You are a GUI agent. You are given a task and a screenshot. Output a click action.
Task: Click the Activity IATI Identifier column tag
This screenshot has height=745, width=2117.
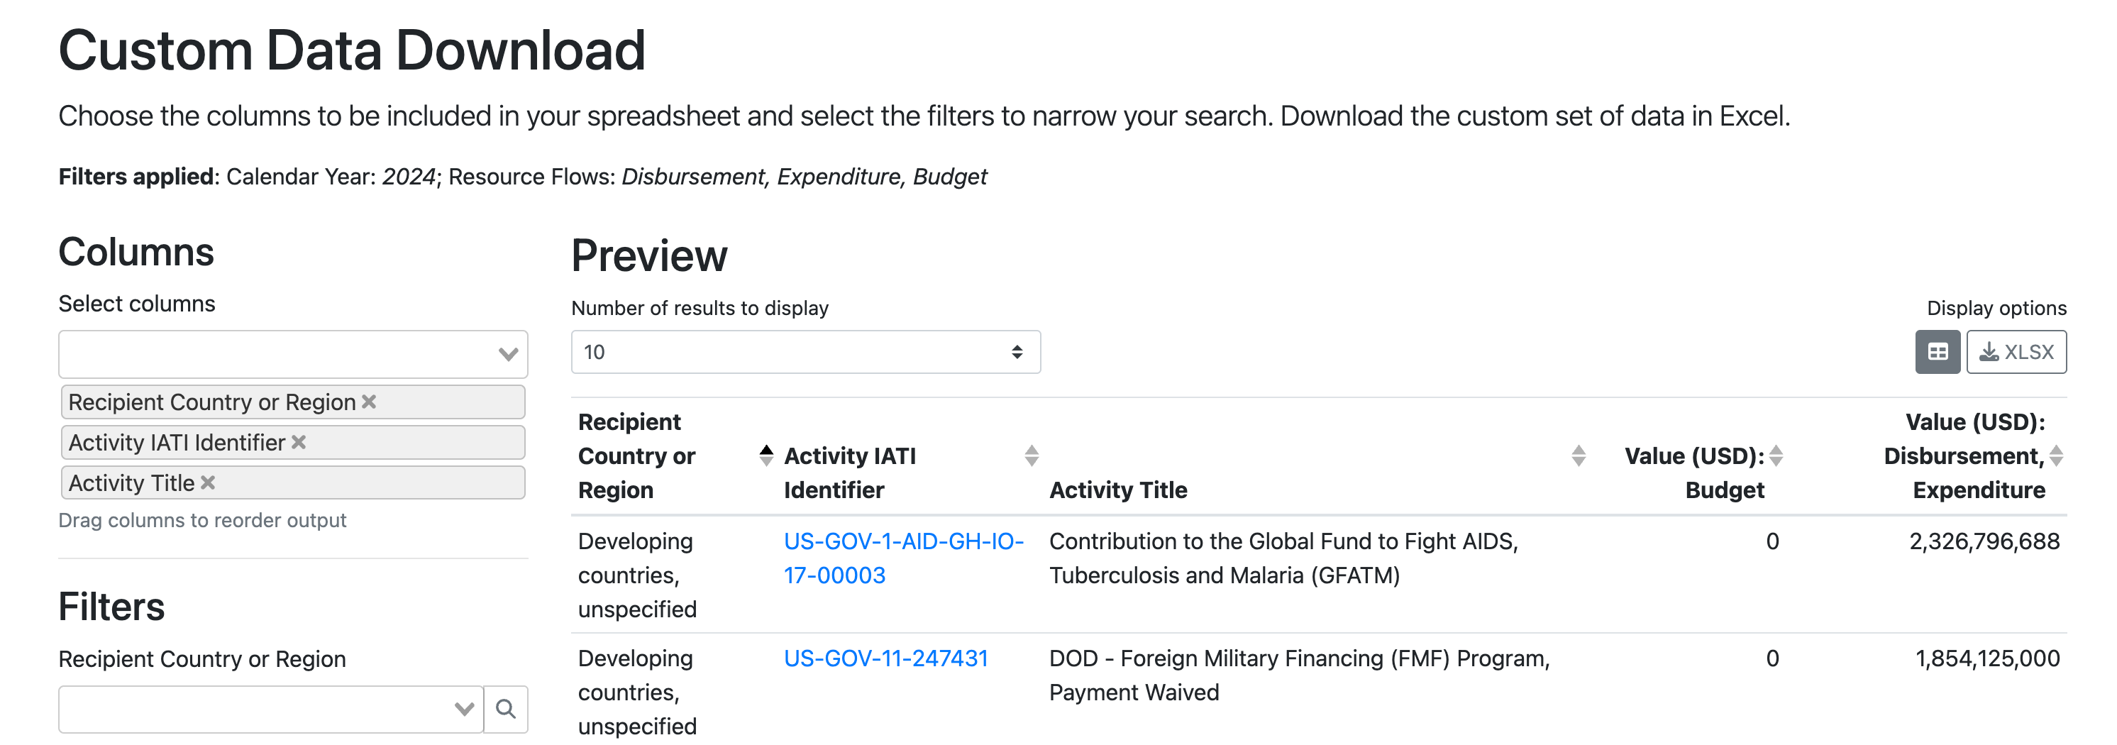177,443
